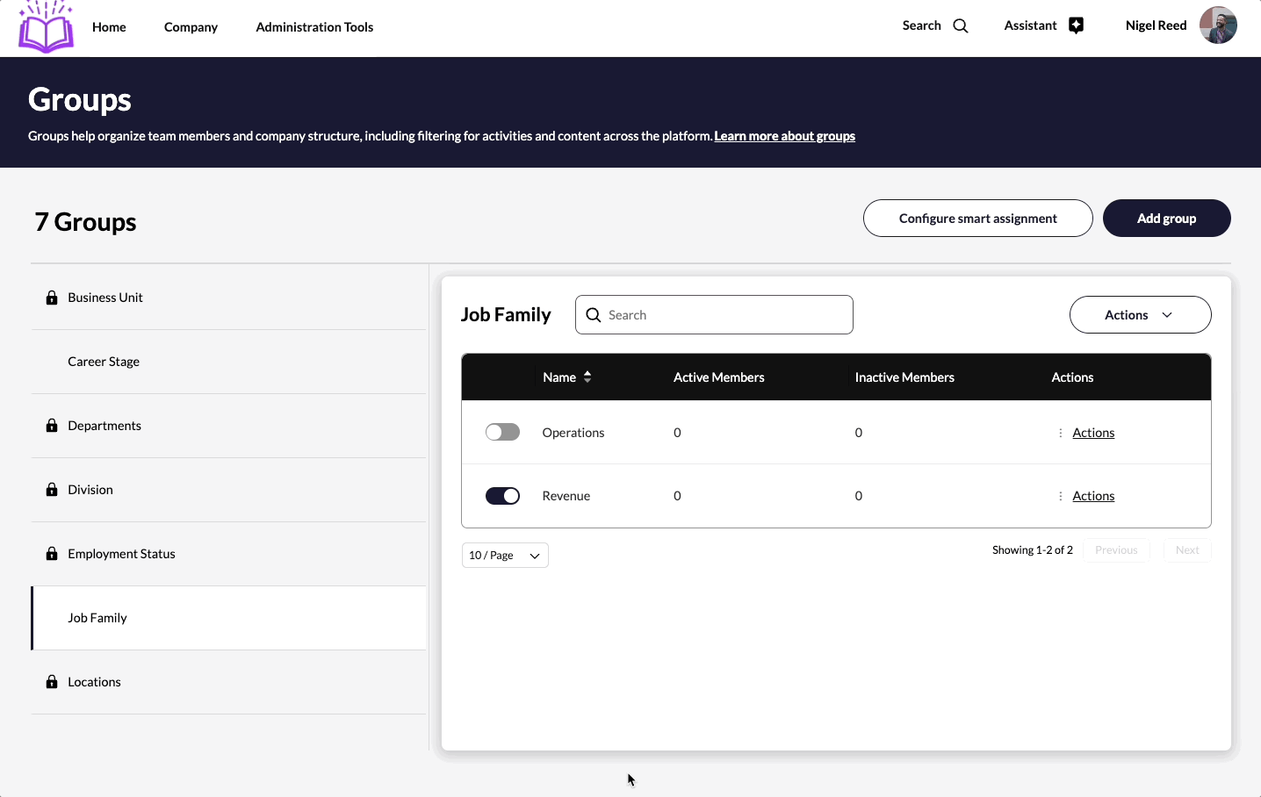
Task: Click the Name column sort arrows
Action: click(x=587, y=377)
